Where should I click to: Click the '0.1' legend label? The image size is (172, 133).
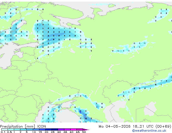tap(3, 132)
